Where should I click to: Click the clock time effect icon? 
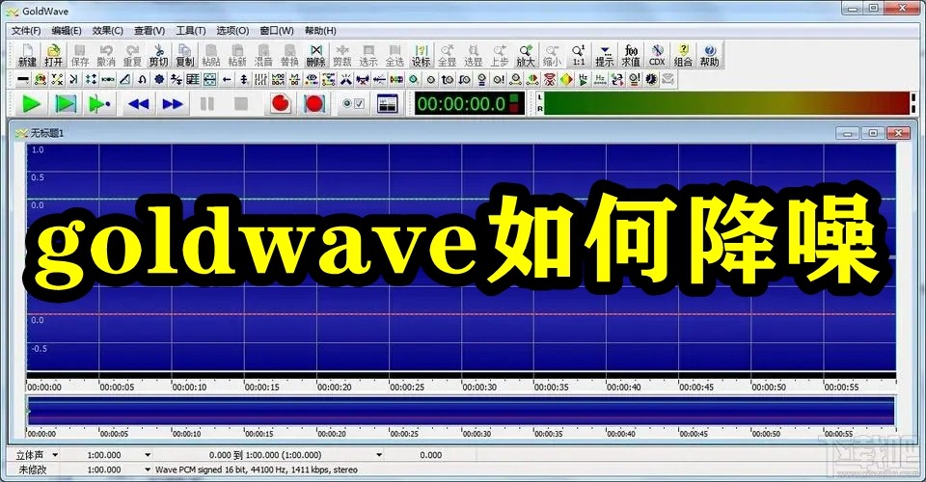click(651, 79)
